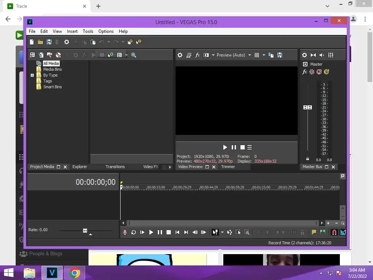Click Downmix Output icon in Master Bus

313,55
